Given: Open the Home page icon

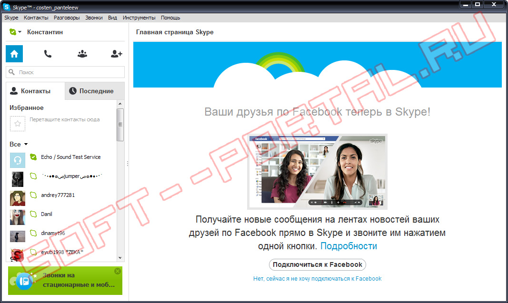Looking at the screenshot, I should click(x=14, y=54).
